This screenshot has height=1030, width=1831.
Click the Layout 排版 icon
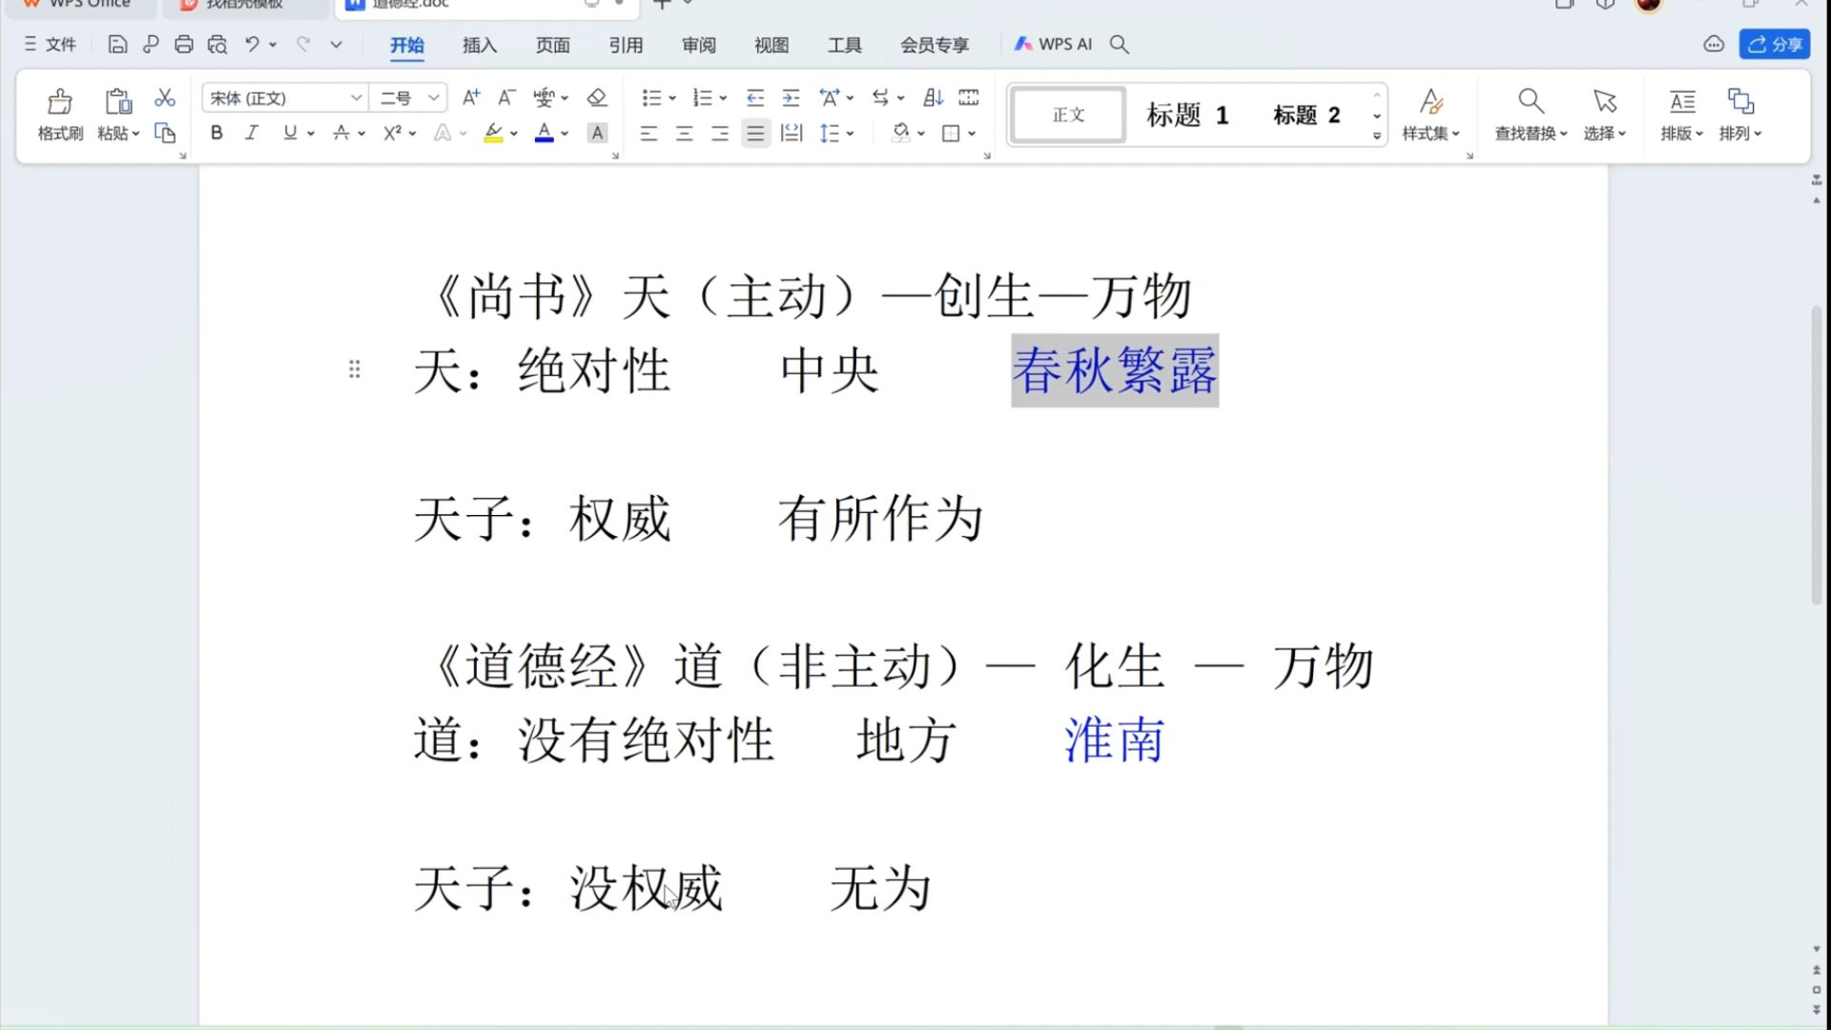point(1682,101)
